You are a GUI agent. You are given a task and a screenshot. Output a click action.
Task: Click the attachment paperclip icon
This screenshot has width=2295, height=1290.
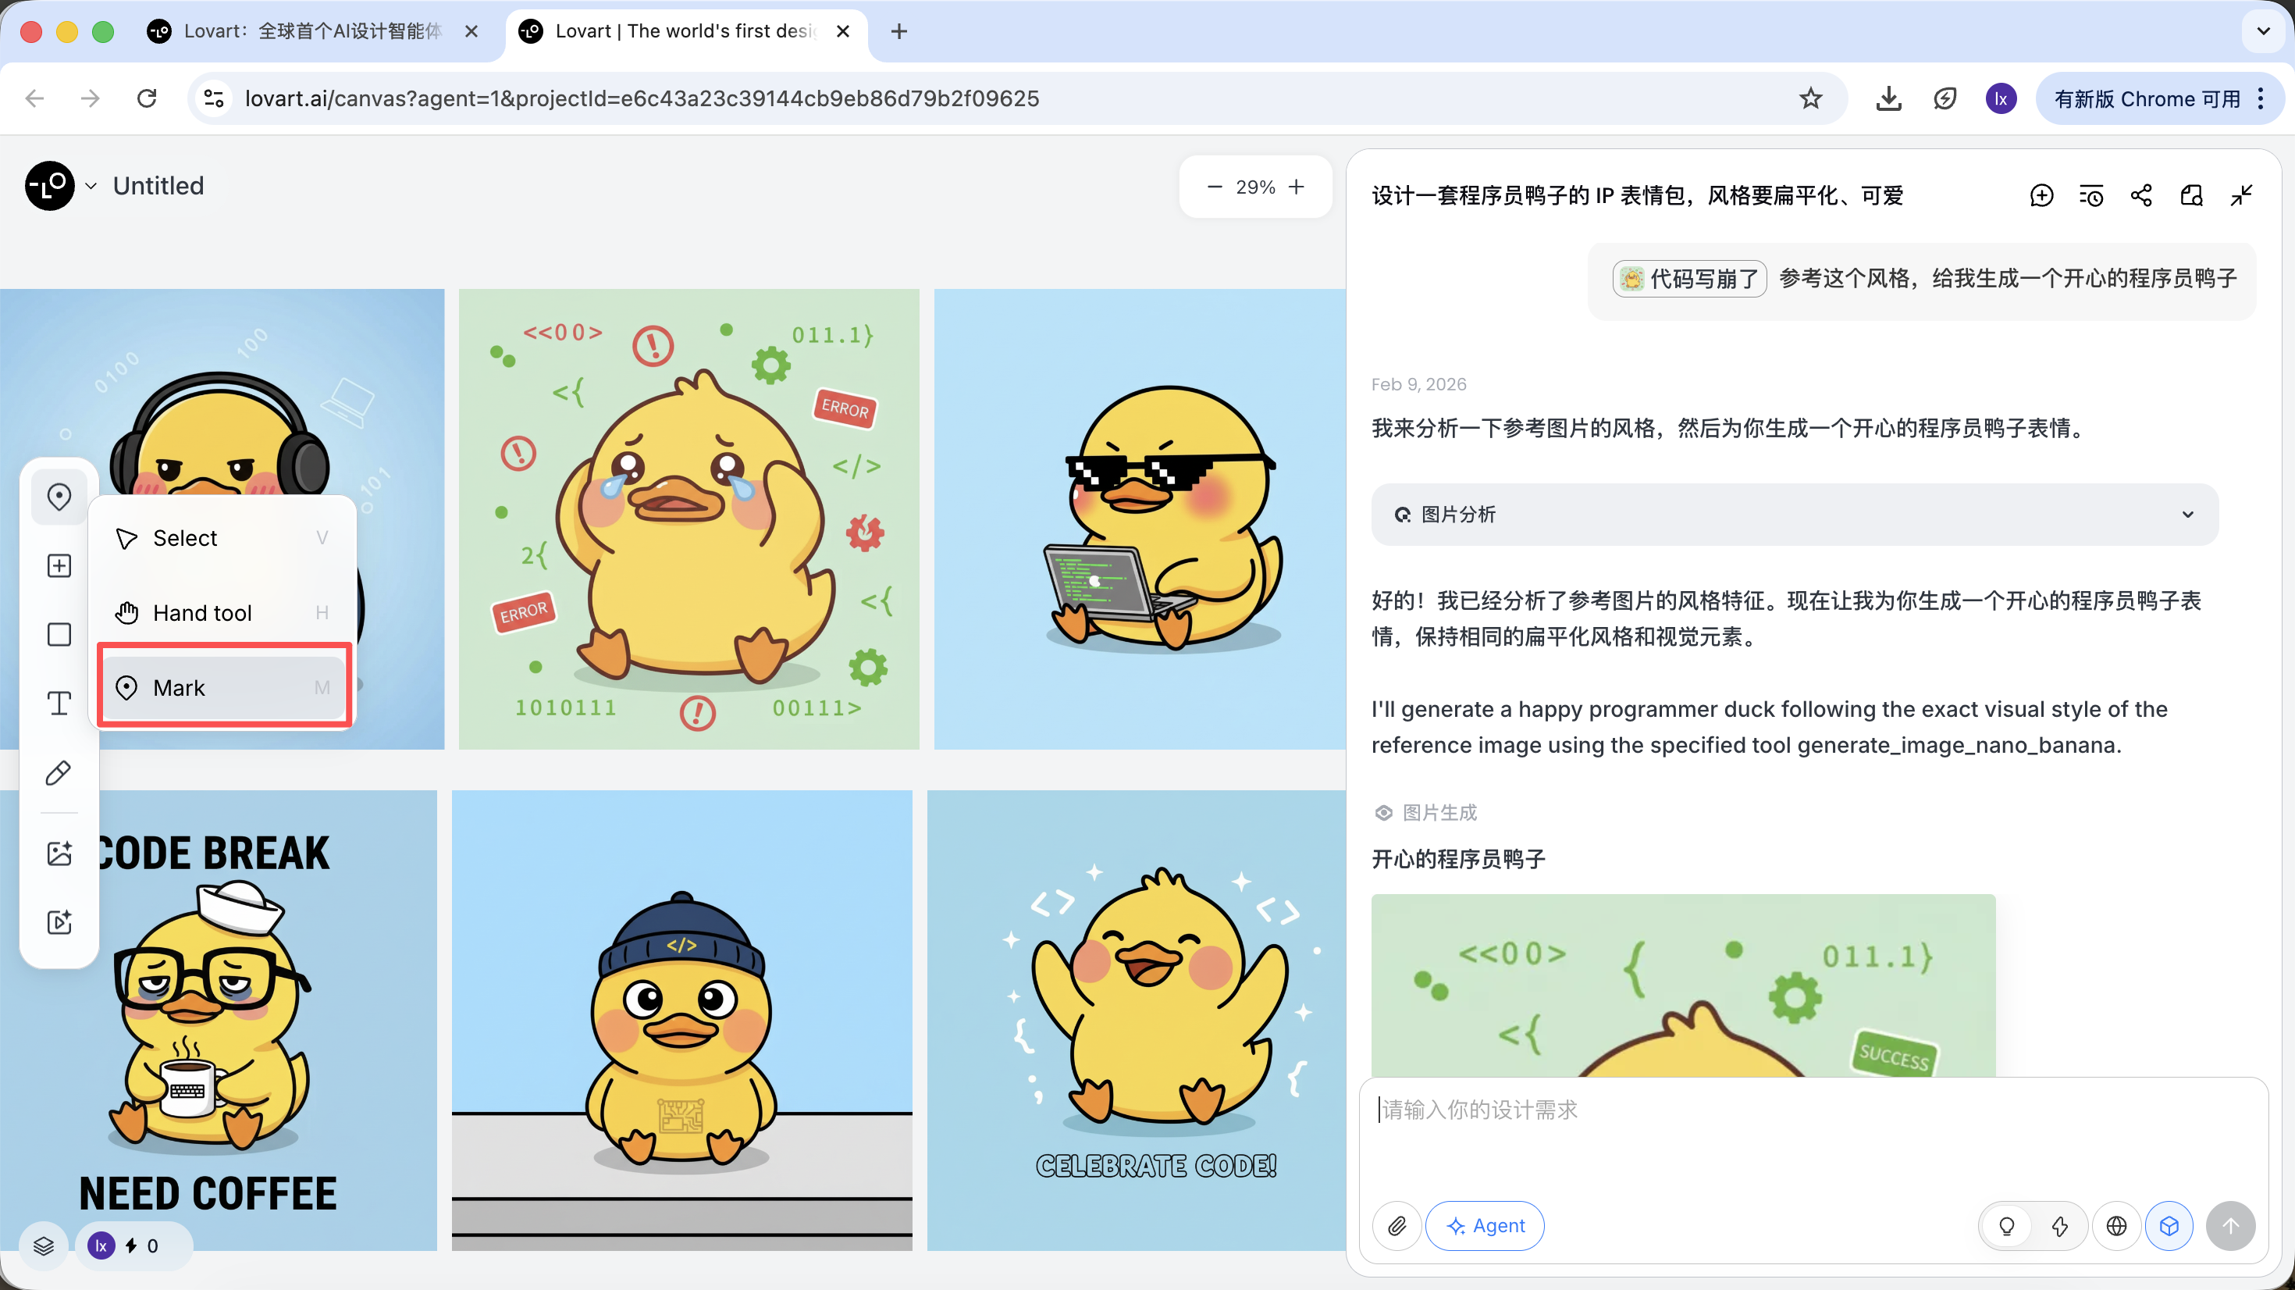tap(1397, 1226)
